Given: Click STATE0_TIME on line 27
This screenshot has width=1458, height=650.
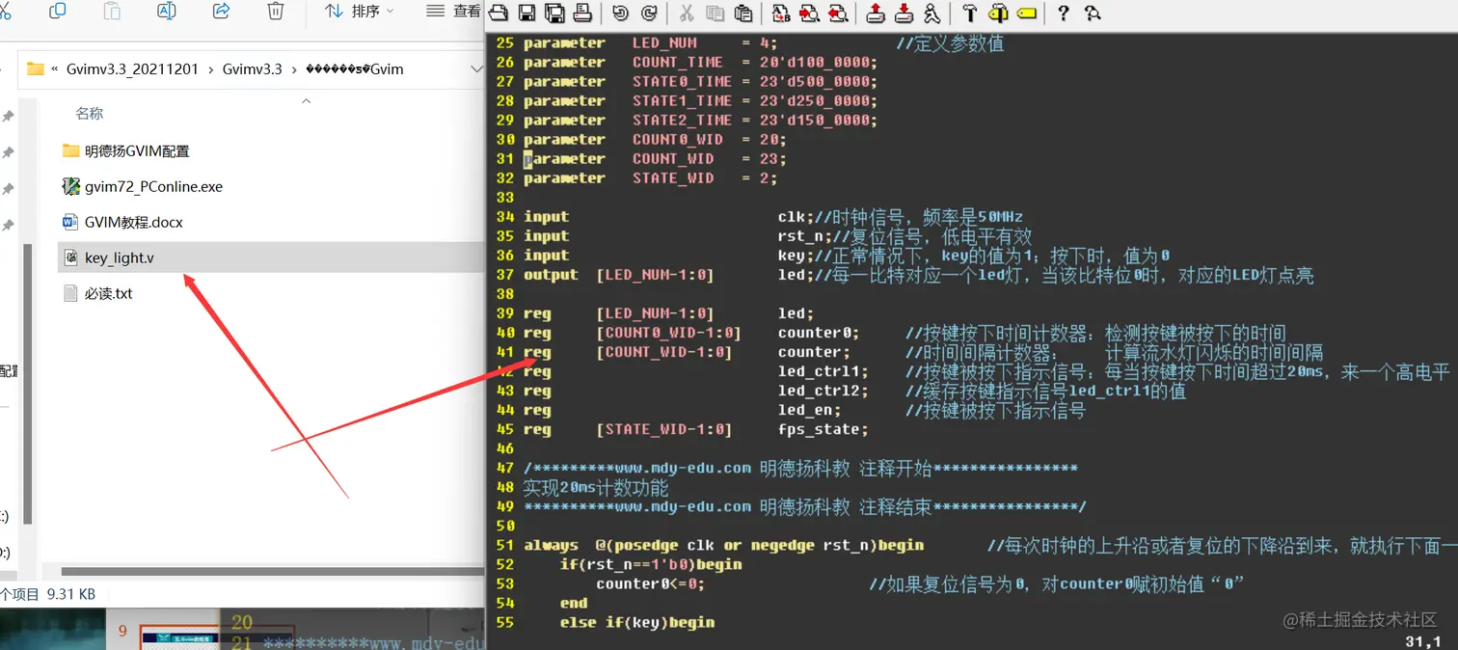Looking at the screenshot, I should (682, 82).
